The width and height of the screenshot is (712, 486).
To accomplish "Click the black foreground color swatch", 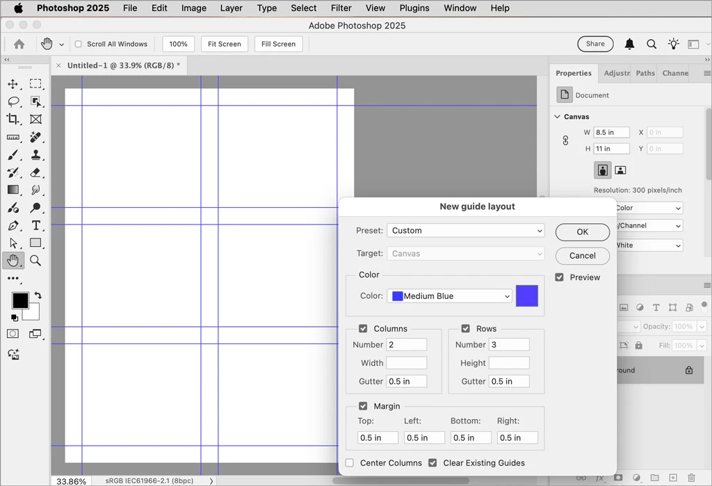I will pos(20,300).
